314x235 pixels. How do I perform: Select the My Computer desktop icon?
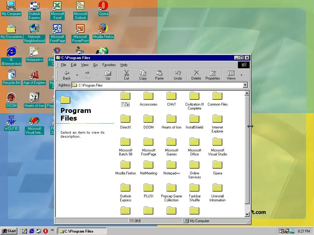point(11,8)
